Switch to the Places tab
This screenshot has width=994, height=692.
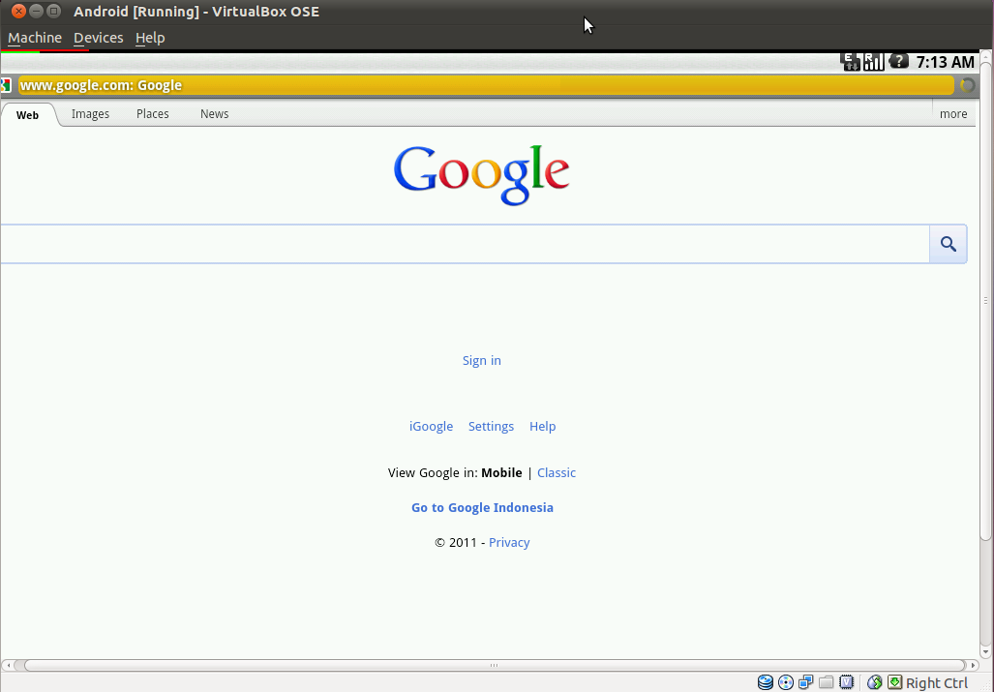(153, 113)
